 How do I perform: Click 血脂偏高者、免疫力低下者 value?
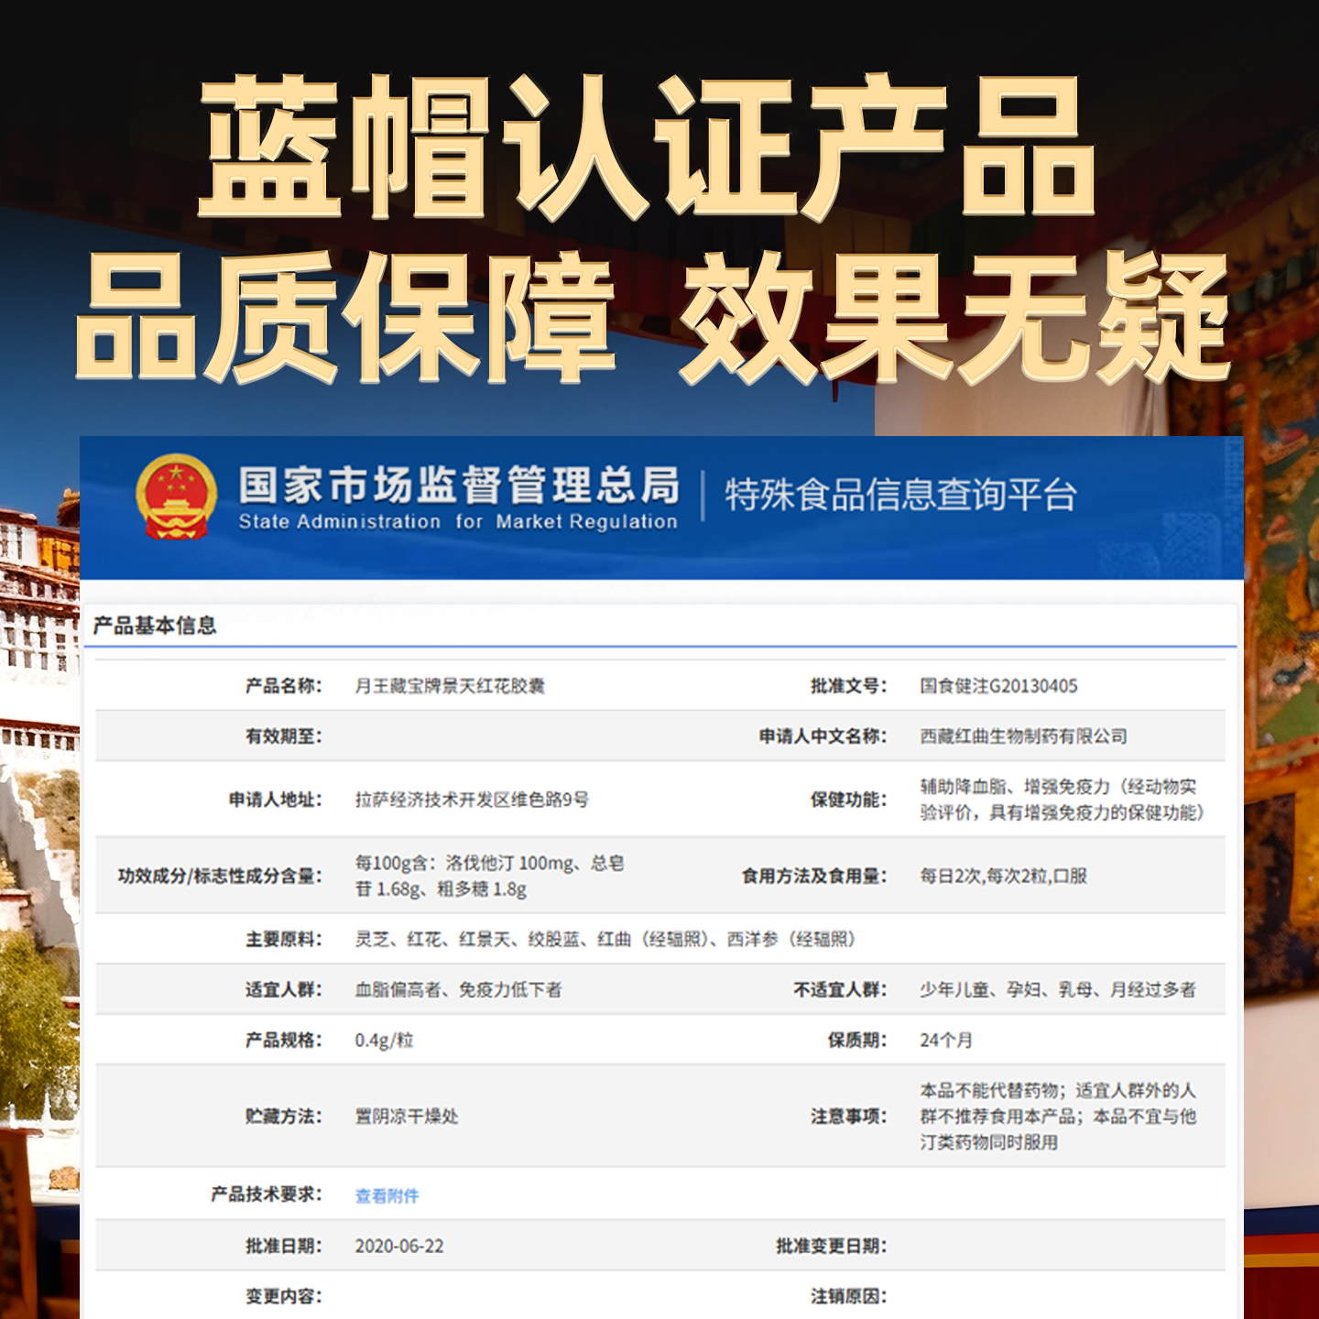coord(458,989)
